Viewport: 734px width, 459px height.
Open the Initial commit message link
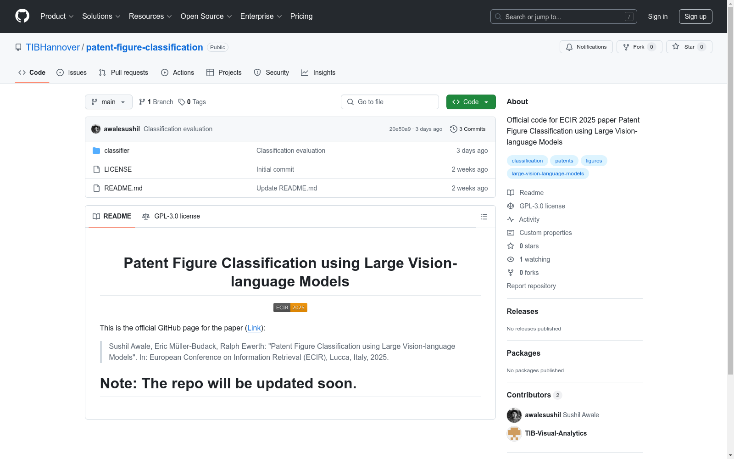(275, 169)
